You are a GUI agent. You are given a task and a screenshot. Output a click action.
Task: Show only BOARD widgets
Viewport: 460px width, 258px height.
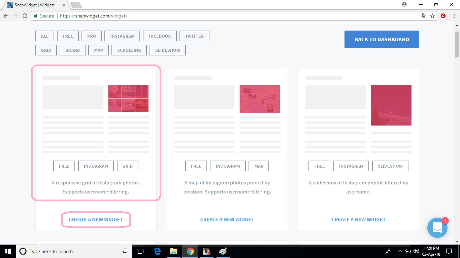click(73, 50)
